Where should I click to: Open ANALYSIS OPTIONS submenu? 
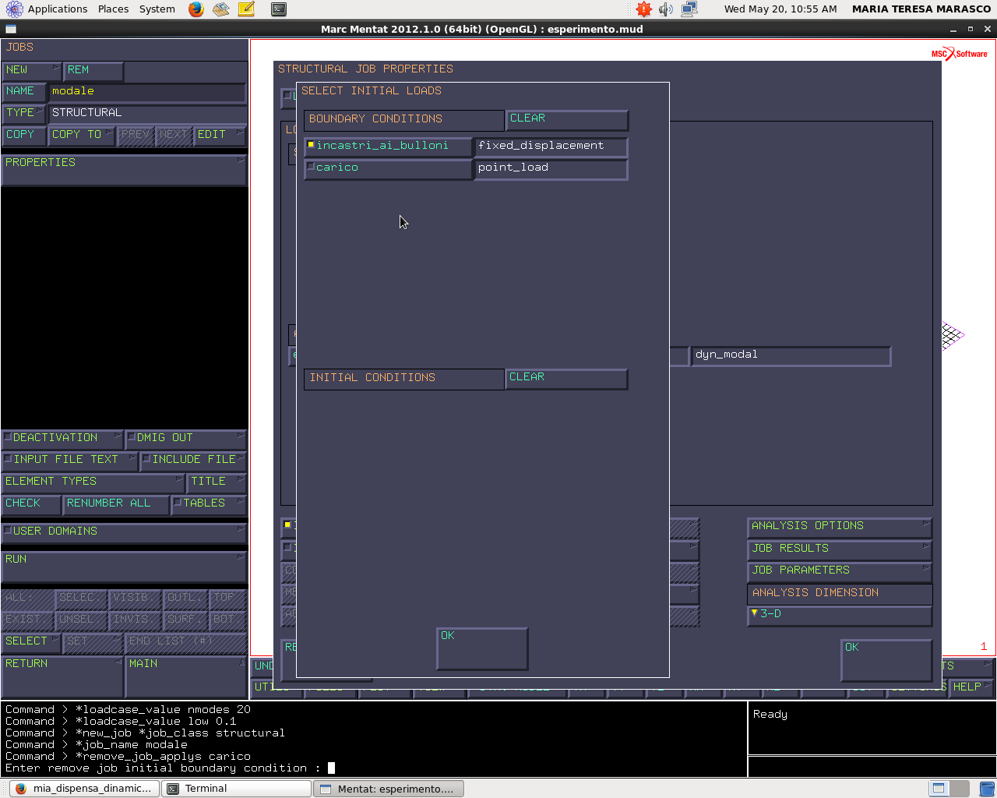coord(839,527)
